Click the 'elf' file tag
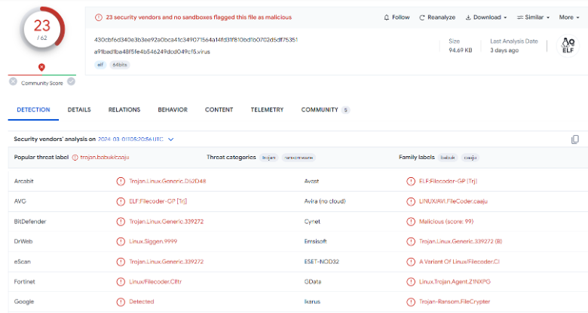Screen dimensions: 588x313 [x=100, y=65]
